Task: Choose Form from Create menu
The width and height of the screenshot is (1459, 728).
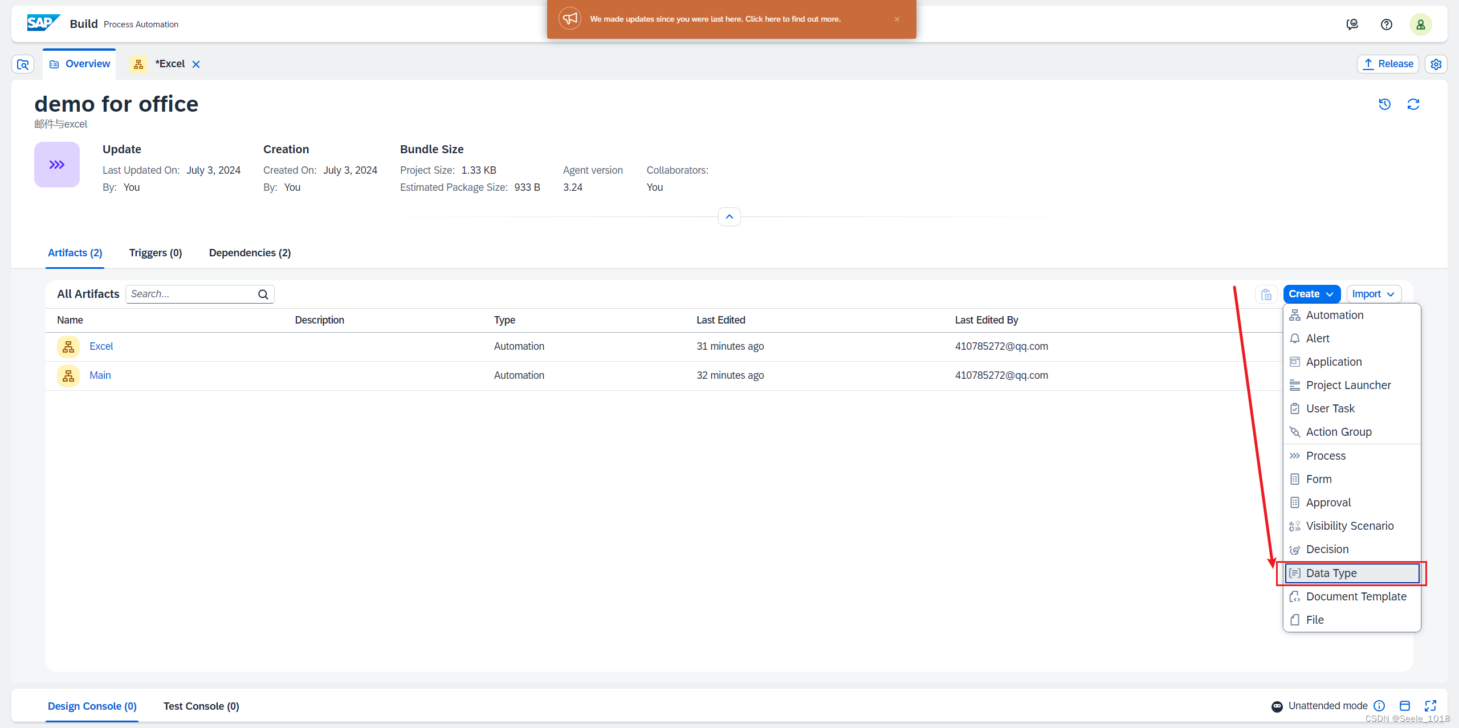Action: click(1352, 480)
